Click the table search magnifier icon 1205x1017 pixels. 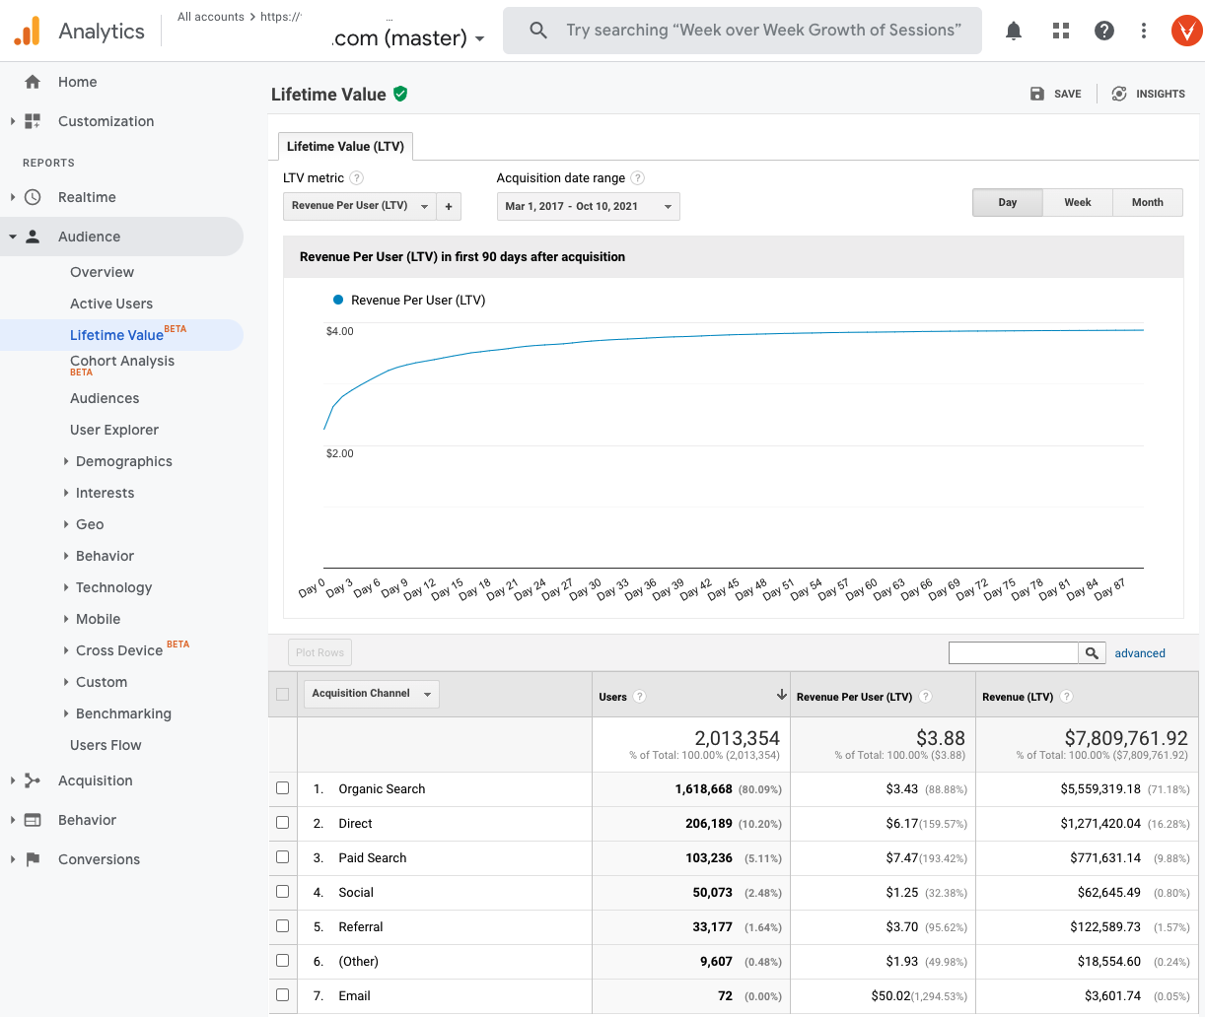(1092, 652)
